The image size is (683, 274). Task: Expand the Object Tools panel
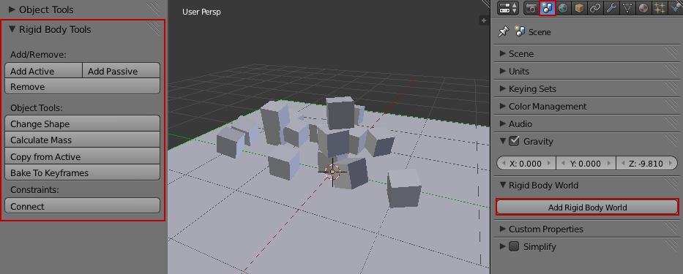coord(12,9)
